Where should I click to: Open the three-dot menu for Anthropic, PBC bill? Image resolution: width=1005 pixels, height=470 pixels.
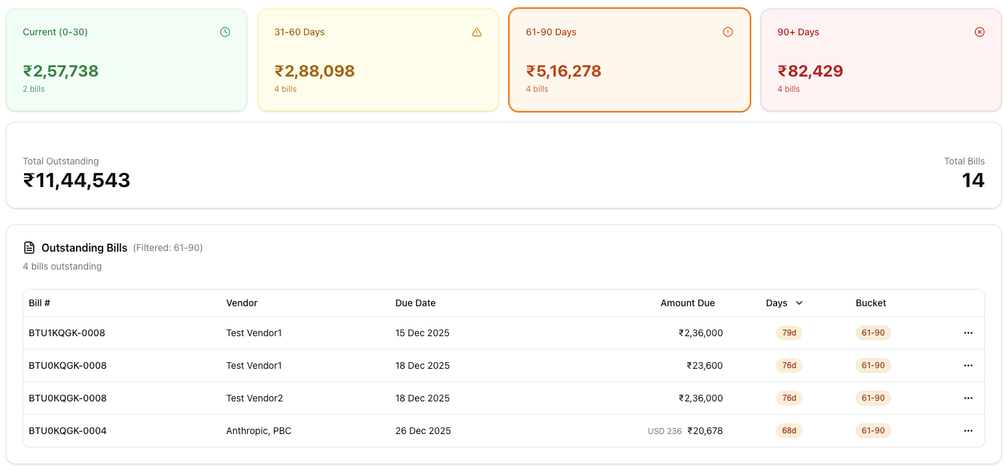tap(968, 431)
